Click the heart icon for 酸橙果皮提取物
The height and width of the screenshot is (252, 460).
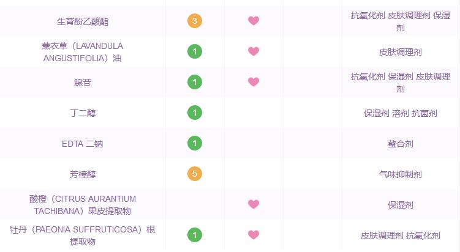tap(254, 204)
